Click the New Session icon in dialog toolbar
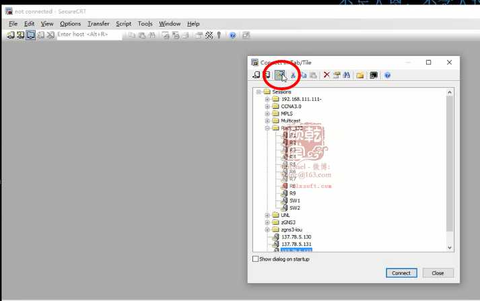Viewport: 480px width, 301px height. coord(279,75)
